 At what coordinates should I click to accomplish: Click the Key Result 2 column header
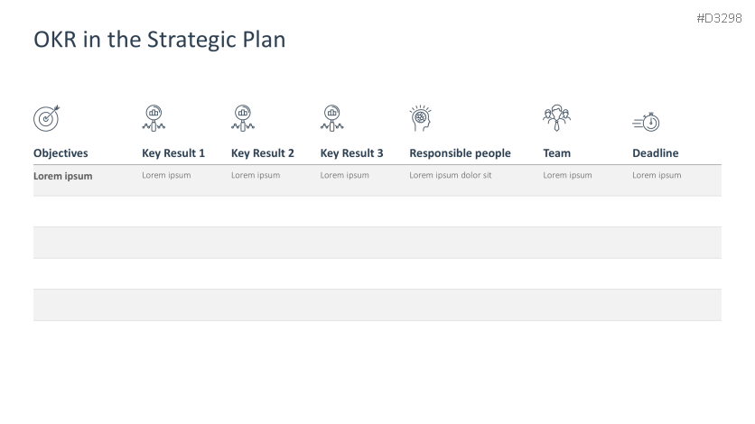tap(263, 153)
